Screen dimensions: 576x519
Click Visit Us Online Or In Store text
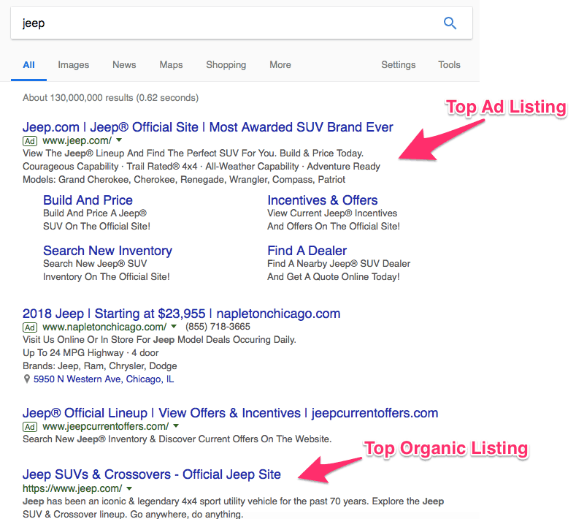(159, 339)
